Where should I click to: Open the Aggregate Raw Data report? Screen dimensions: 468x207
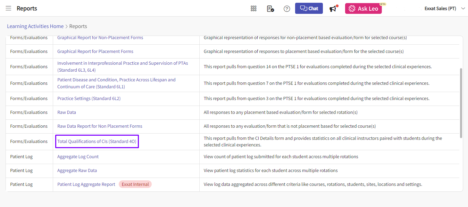point(77,170)
